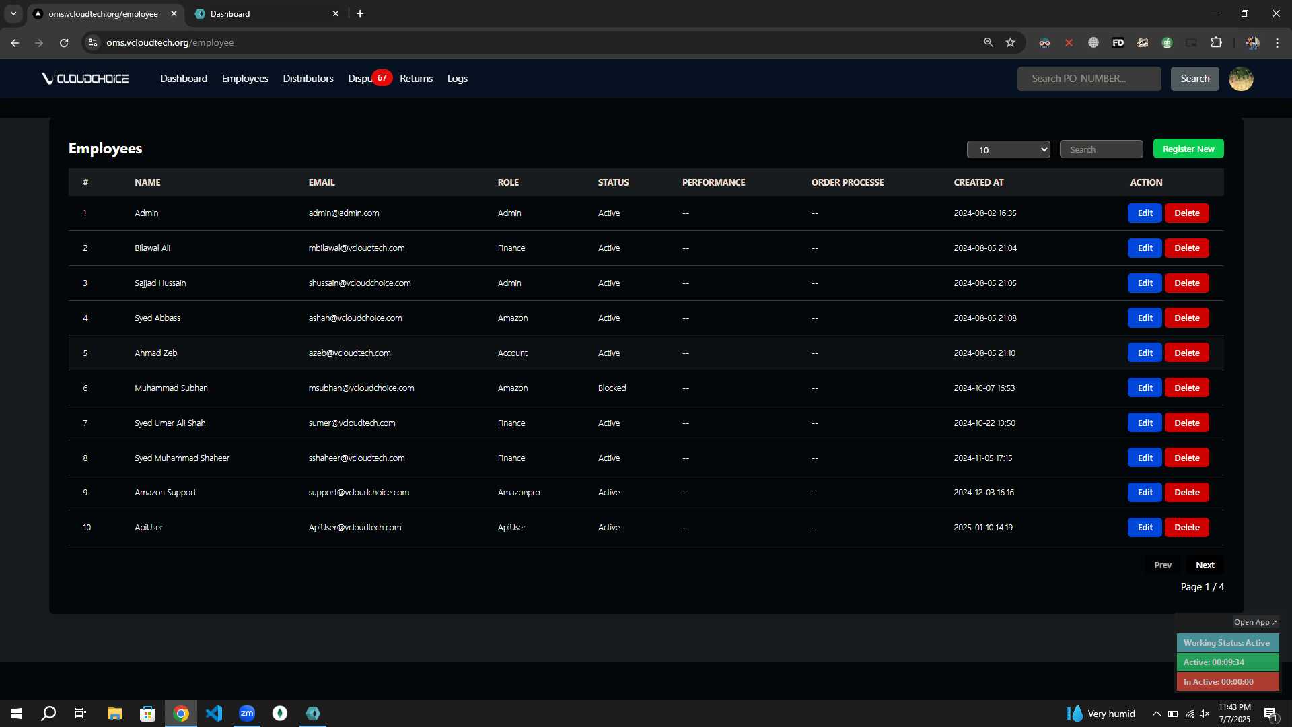Click the Blocked status of Muhammad Subhan

pyautogui.click(x=612, y=388)
